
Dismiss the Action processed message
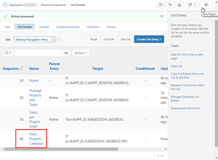(162, 16)
